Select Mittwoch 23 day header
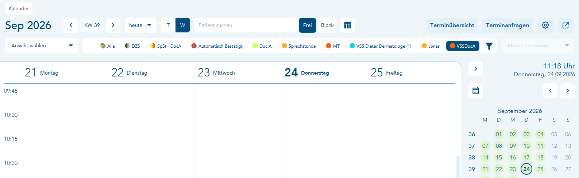The height and width of the screenshot is (178, 579). (x=216, y=72)
